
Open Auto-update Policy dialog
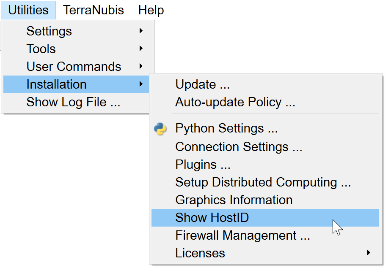[x=235, y=102]
